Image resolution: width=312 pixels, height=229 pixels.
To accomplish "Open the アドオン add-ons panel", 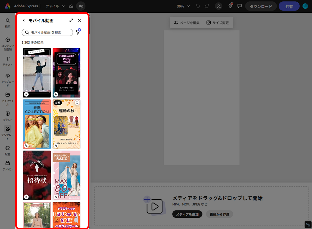I will click(x=8, y=165).
